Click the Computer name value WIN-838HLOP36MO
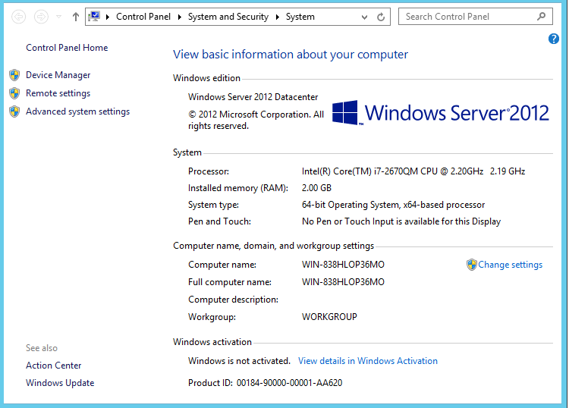Image resolution: width=569 pixels, height=408 pixels. [x=343, y=265]
